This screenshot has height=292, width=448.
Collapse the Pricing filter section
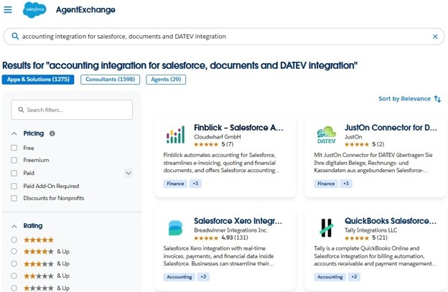click(x=14, y=133)
